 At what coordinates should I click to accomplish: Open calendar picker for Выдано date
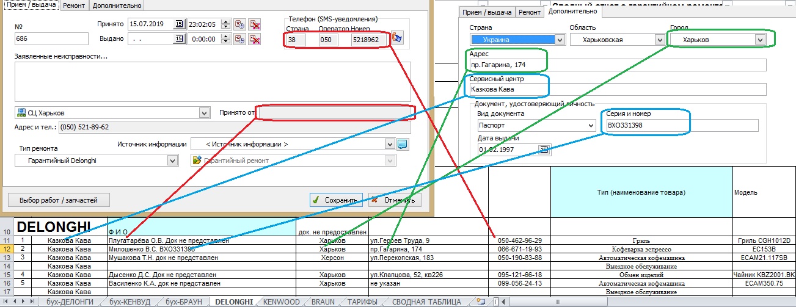coord(179,39)
